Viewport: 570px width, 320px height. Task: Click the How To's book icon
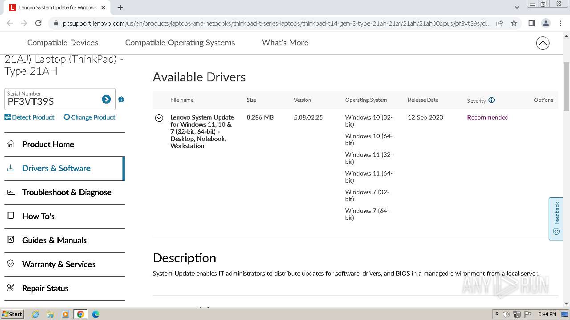[x=11, y=216]
